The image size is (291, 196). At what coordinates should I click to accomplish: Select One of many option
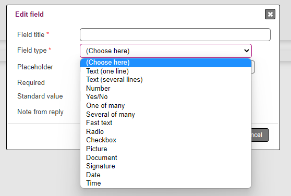tap(166, 105)
